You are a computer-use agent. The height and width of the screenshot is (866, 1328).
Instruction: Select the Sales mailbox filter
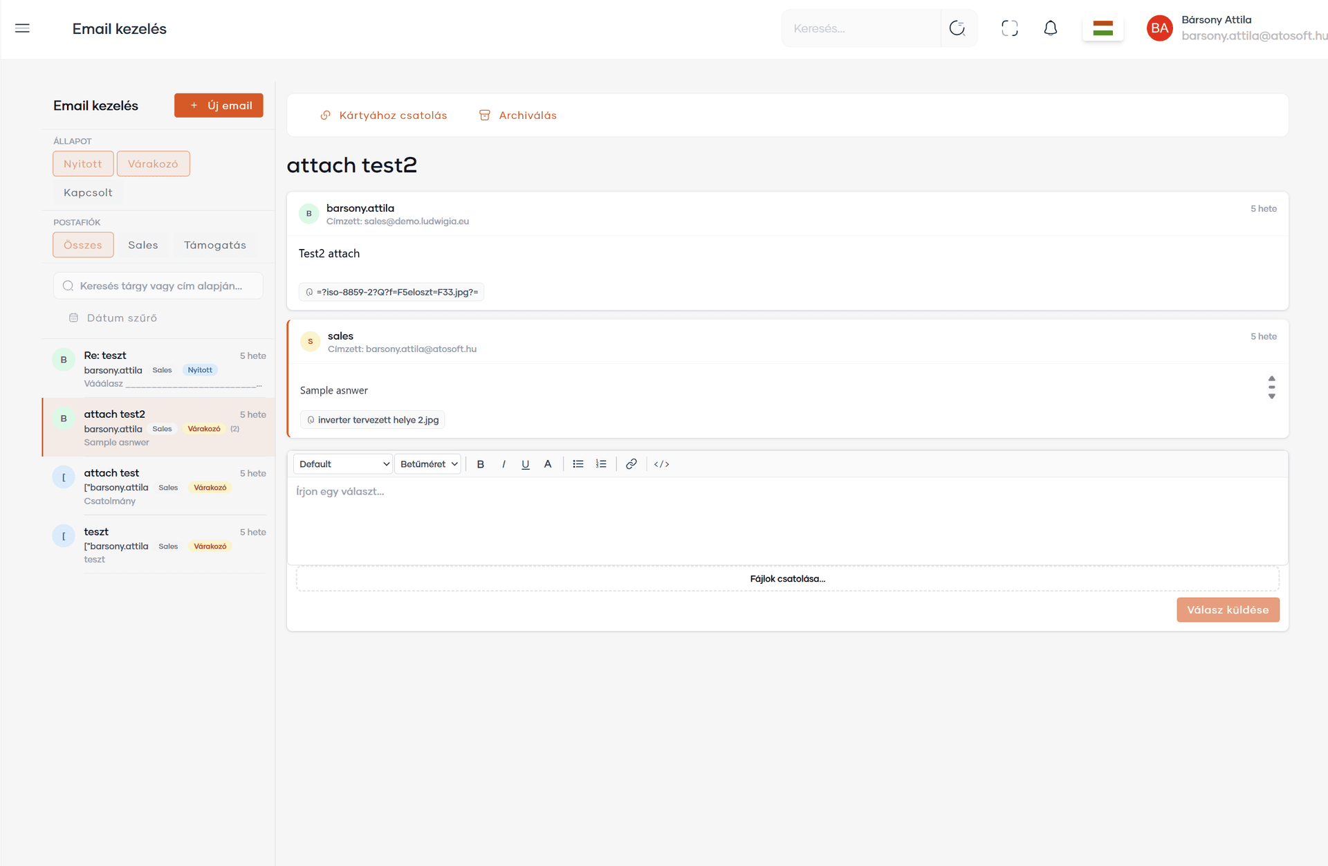click(143, 246)
